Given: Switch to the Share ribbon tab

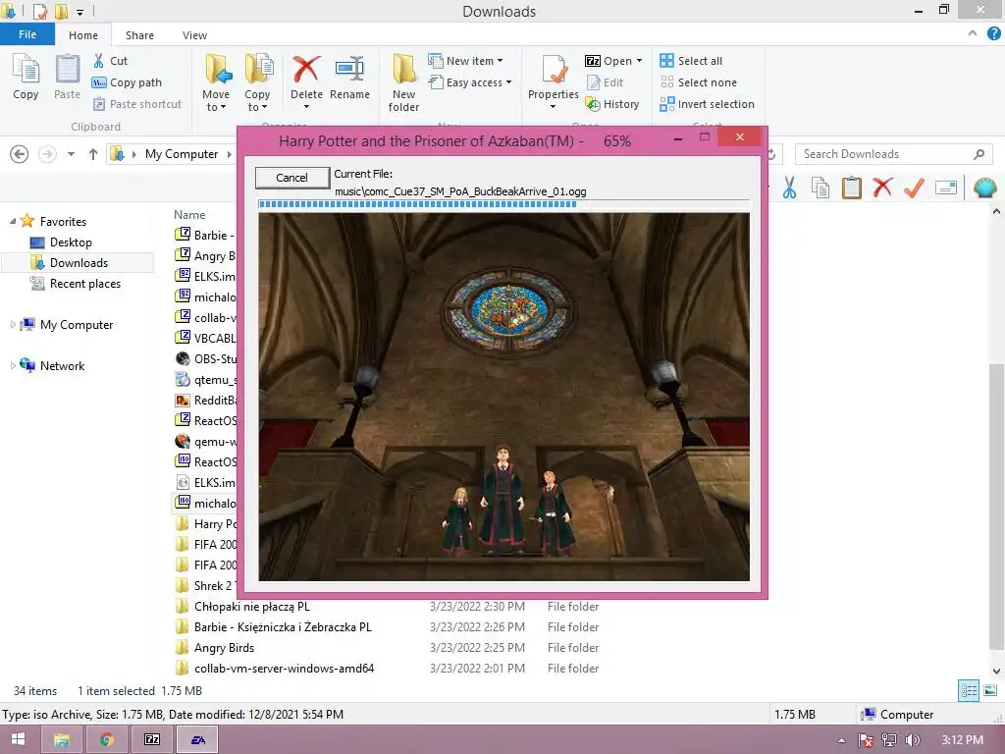Looking at the screenshot, I should (139, 35).
